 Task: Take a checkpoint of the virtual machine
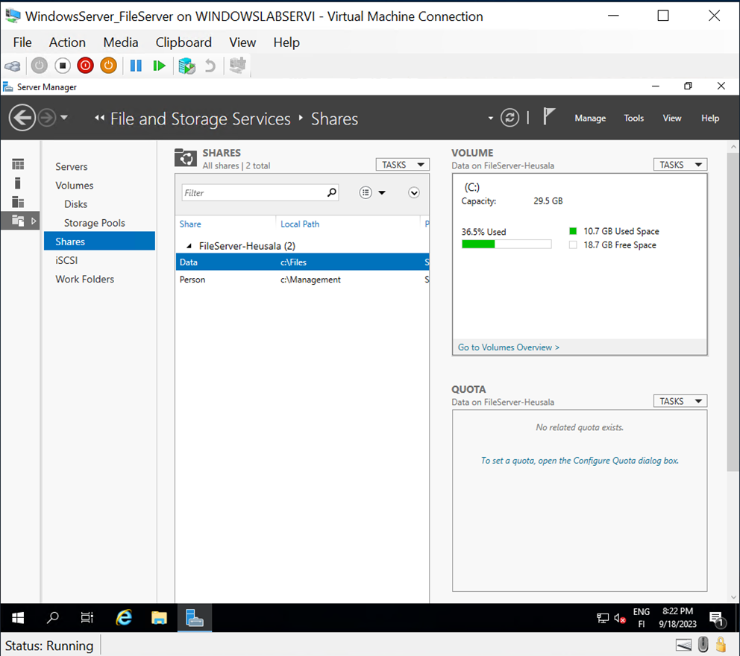pos(186,66)
